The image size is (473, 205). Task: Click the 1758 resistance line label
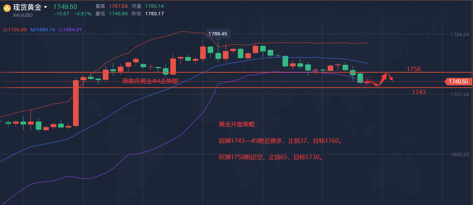tap(413, 69)
